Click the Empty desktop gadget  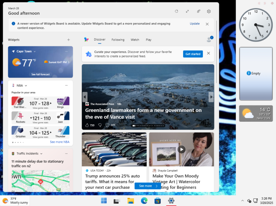(256, 74)
